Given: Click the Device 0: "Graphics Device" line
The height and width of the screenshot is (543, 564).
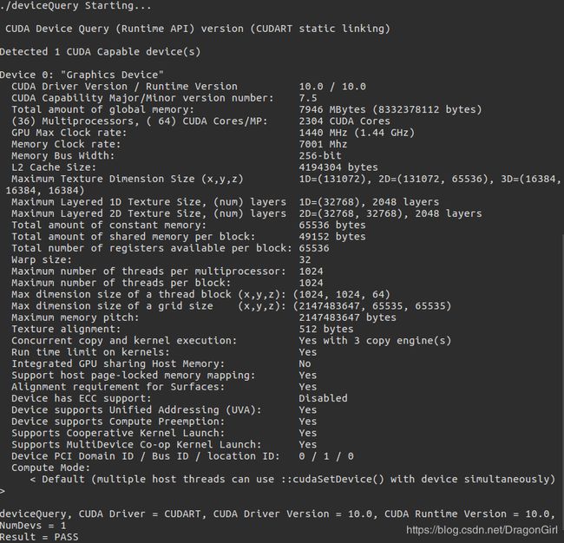Looking at the screenshot, I should [x=82, y=75].
